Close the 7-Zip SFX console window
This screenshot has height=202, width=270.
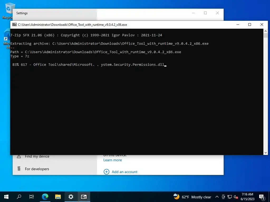point(262,24)
